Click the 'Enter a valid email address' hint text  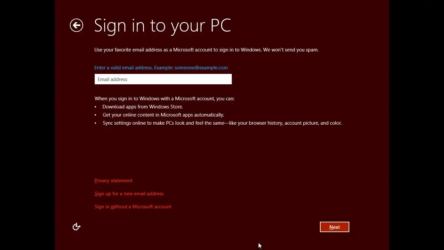(x=161, y=68)
